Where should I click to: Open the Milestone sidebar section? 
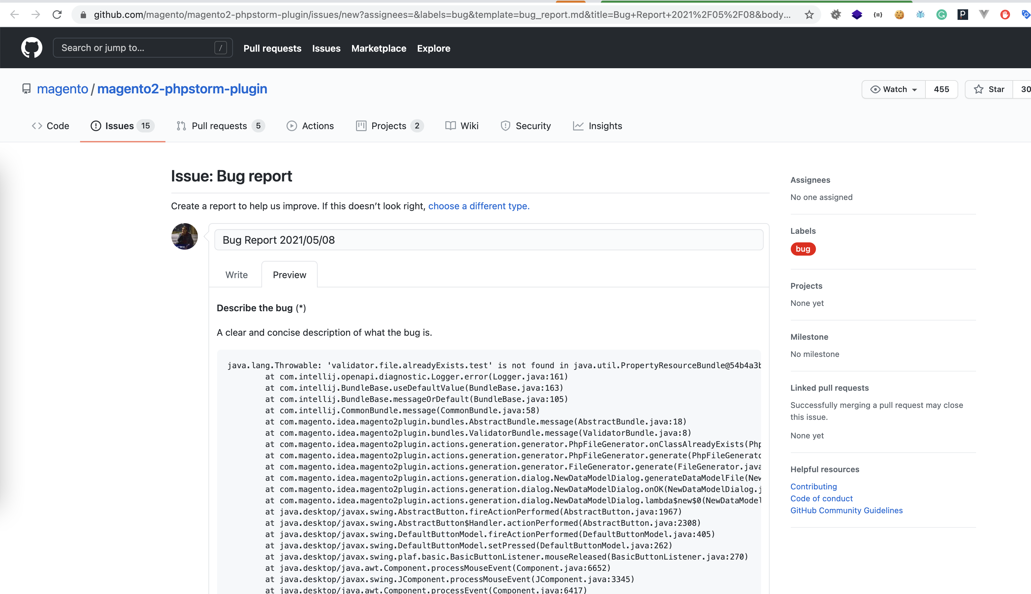[x=809, y=337]
